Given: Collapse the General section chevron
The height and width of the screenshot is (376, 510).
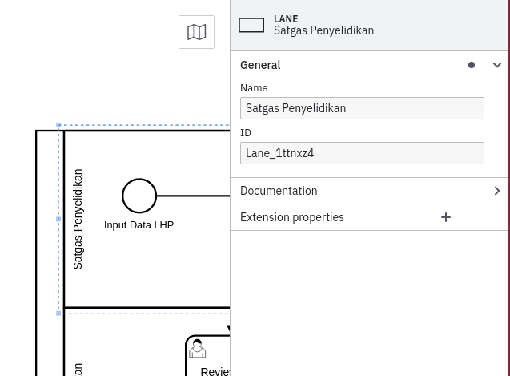Looking at the screenshot, I should click(x=497, y=65).
